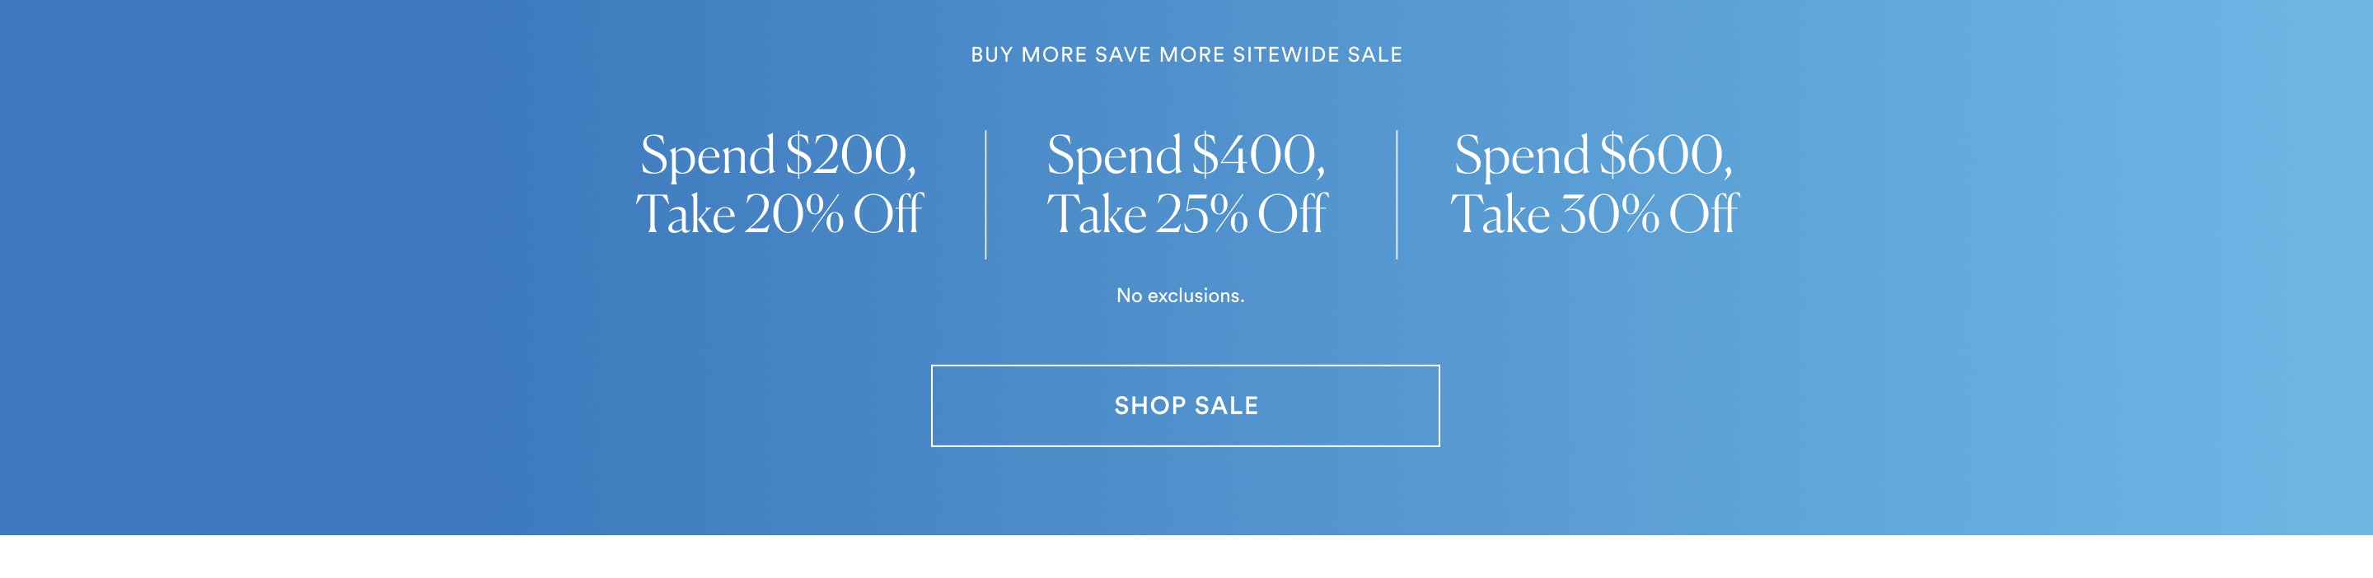The width and height of the screenshot is (2373, 578).
Task: Select the "Spend $600," text line
Action: [1593, 155]
